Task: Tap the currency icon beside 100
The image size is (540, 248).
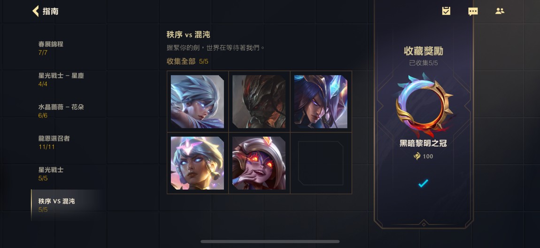Action: click(x=417, y=156)
